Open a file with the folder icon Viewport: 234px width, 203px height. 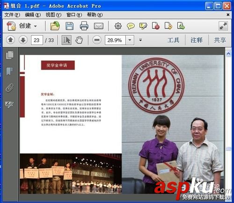pos(55,26)
